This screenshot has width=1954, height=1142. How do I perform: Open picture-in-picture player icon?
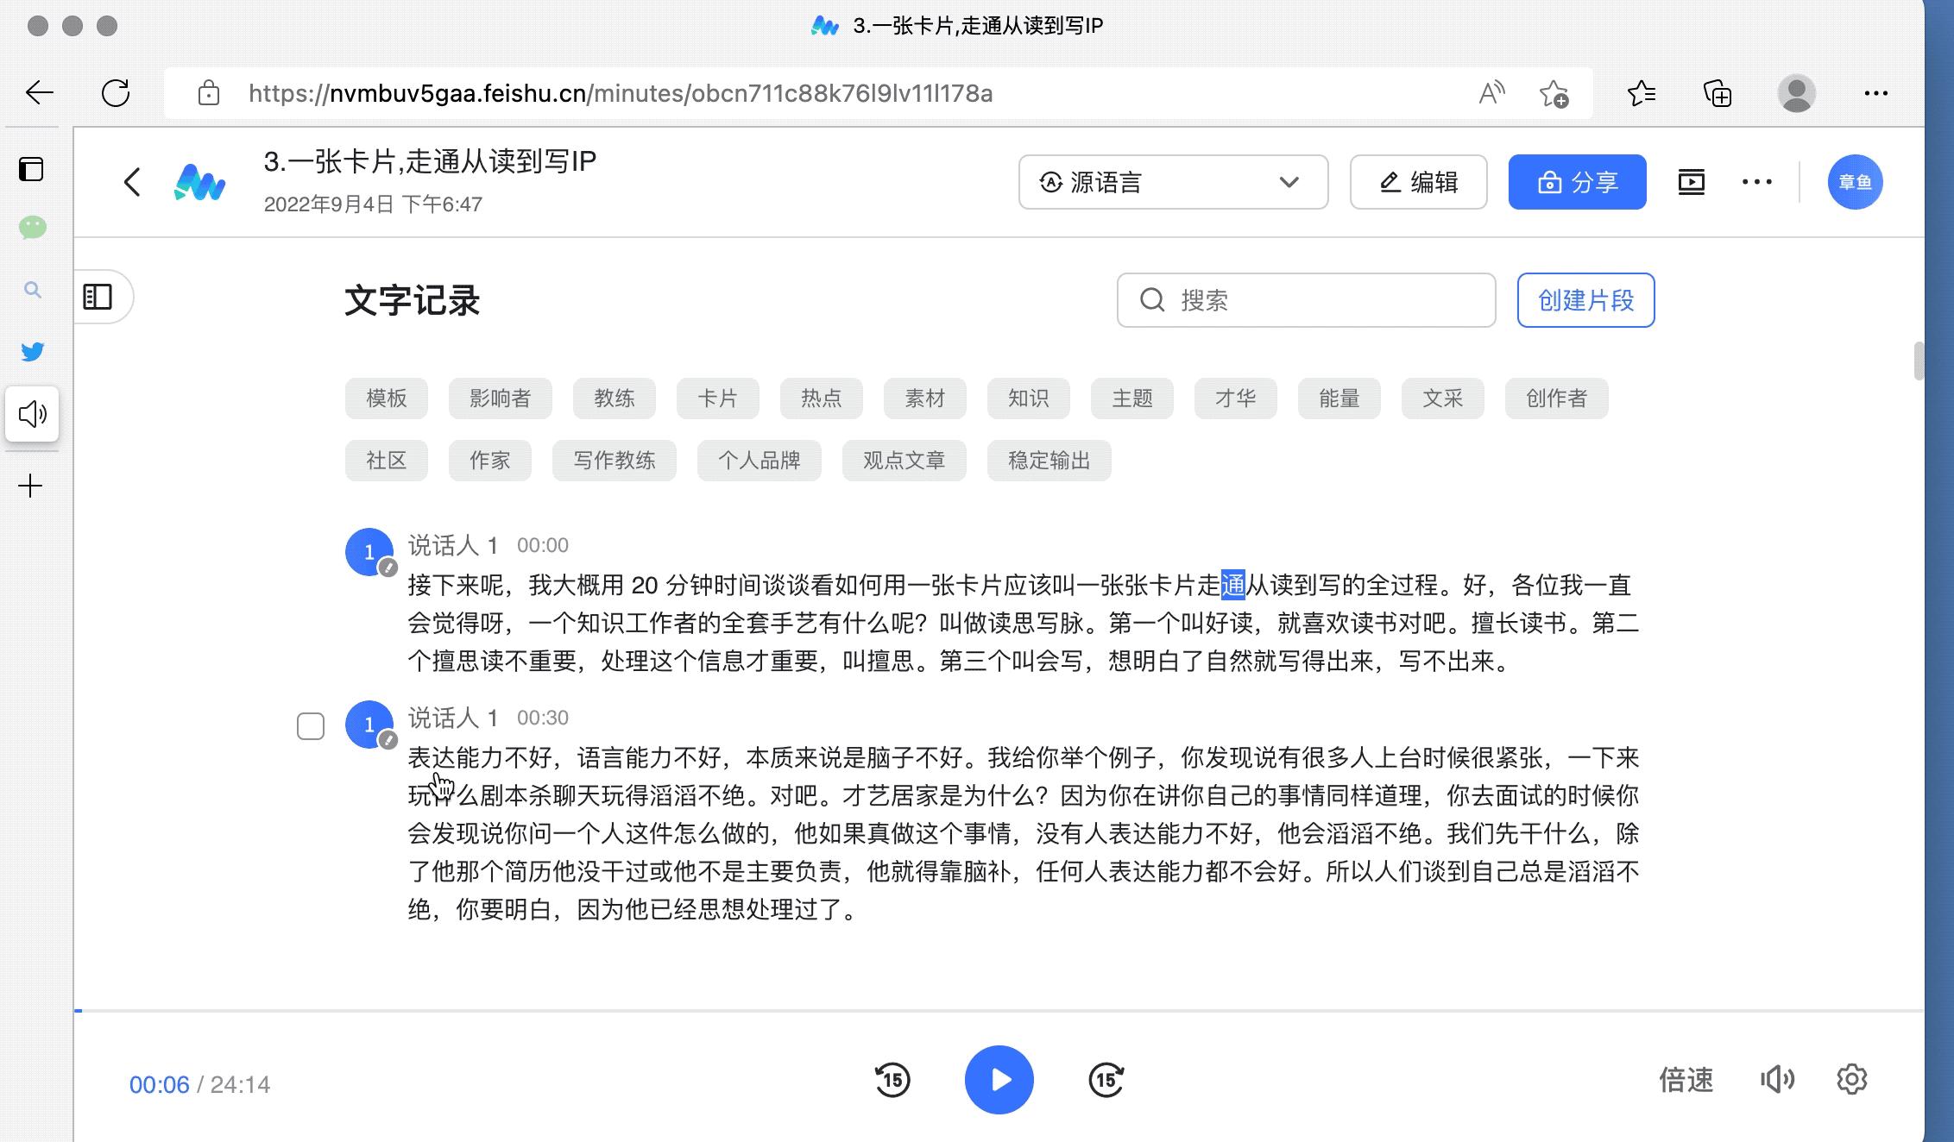[1691, 182]
